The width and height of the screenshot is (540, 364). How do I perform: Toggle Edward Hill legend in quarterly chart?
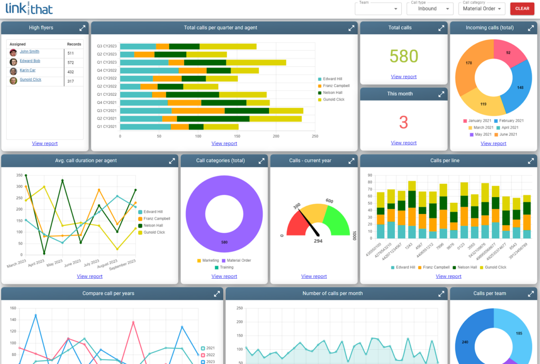click(330, 79)
